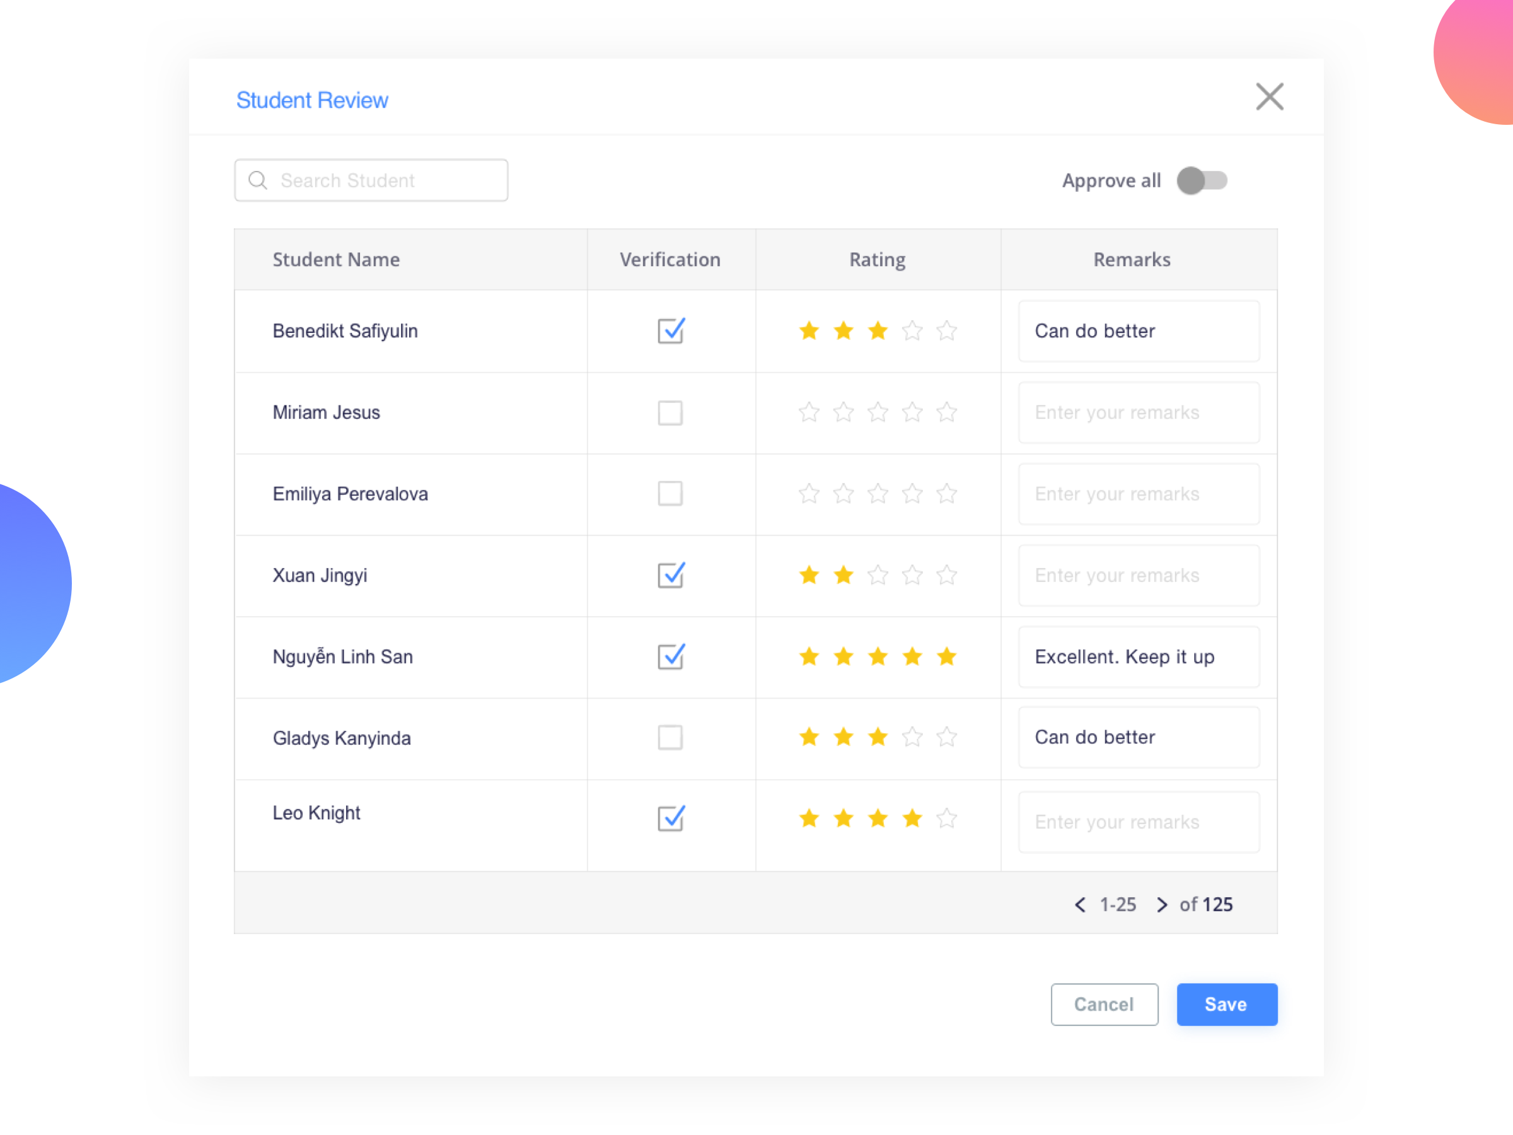1513x1135 pixels.
Task: Check Miriam Jesus's verification checkbox
Action: 670,412
